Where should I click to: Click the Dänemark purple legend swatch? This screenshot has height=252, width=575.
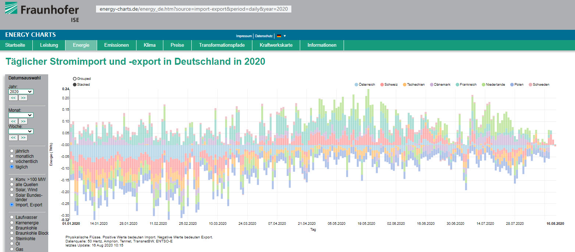pos(432,85)
